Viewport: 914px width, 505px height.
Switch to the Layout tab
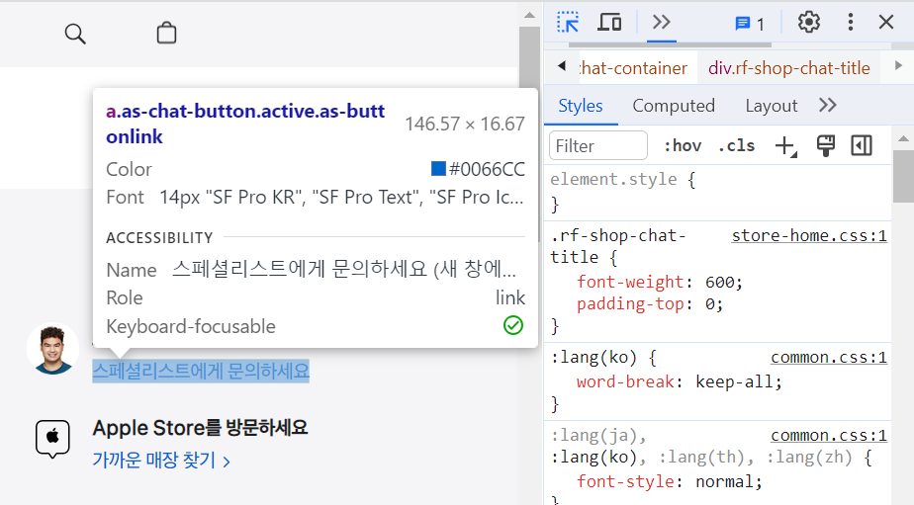tap(772, 106)
